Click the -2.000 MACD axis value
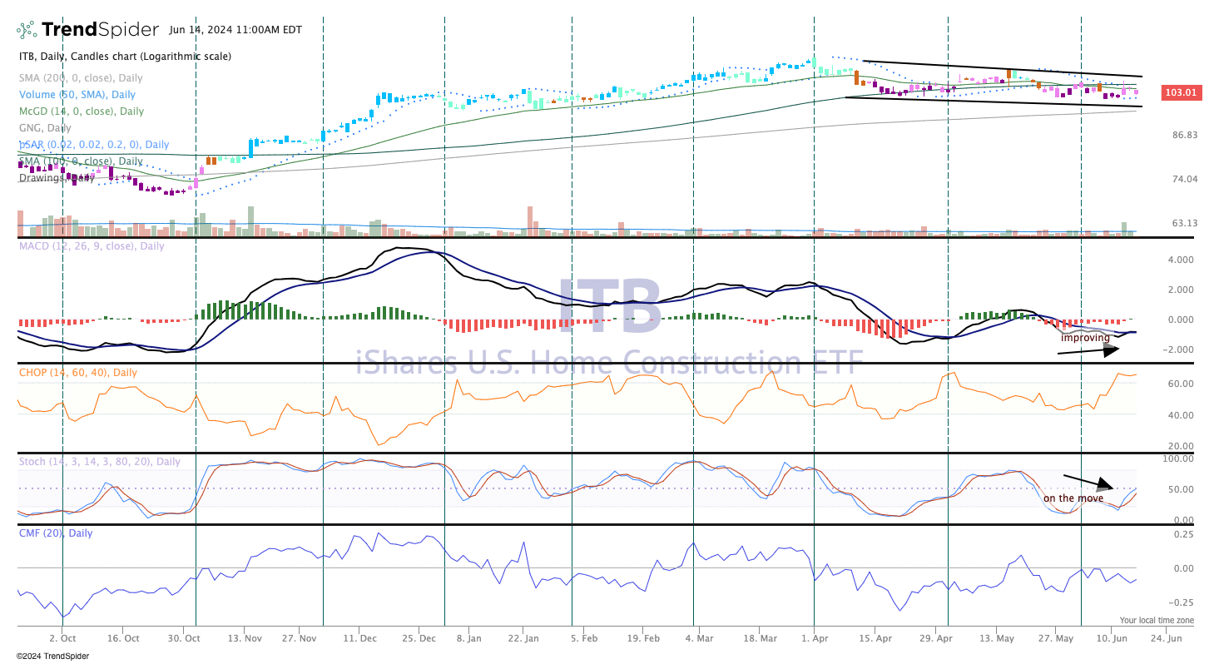The image size is (1219, 664). coord(1180,349)
